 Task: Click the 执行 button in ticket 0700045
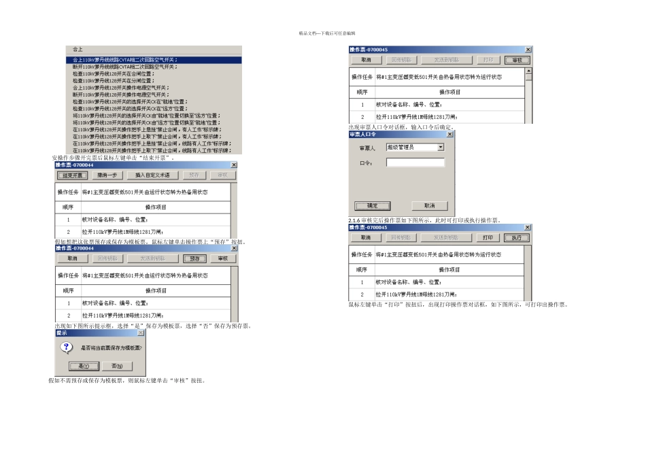click(x=516, y=238)
